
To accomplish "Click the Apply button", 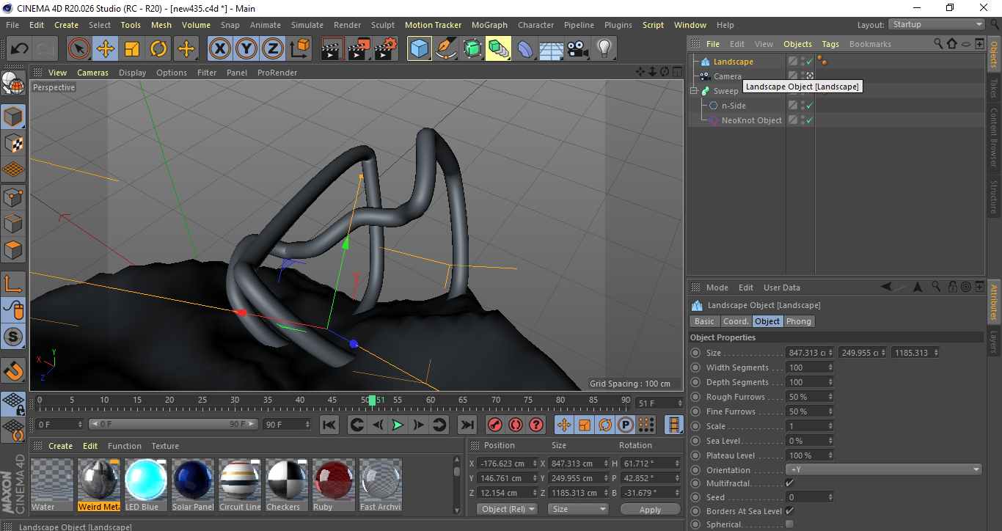I will (x=650, y=509).
